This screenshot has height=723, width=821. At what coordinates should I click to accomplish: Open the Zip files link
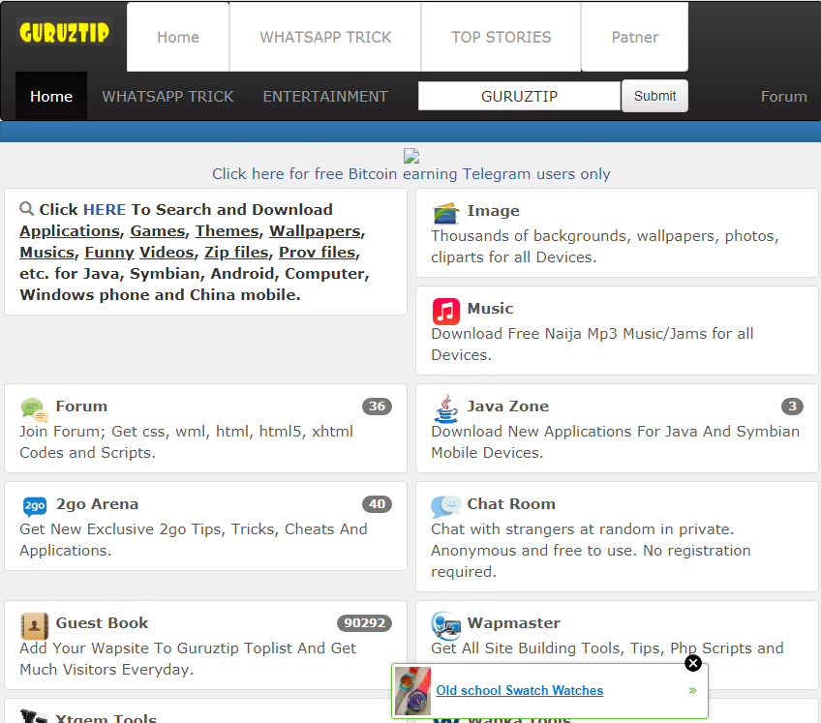236,253
